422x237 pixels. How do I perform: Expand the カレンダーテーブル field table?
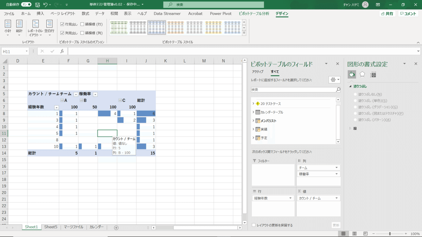point(253,112)
